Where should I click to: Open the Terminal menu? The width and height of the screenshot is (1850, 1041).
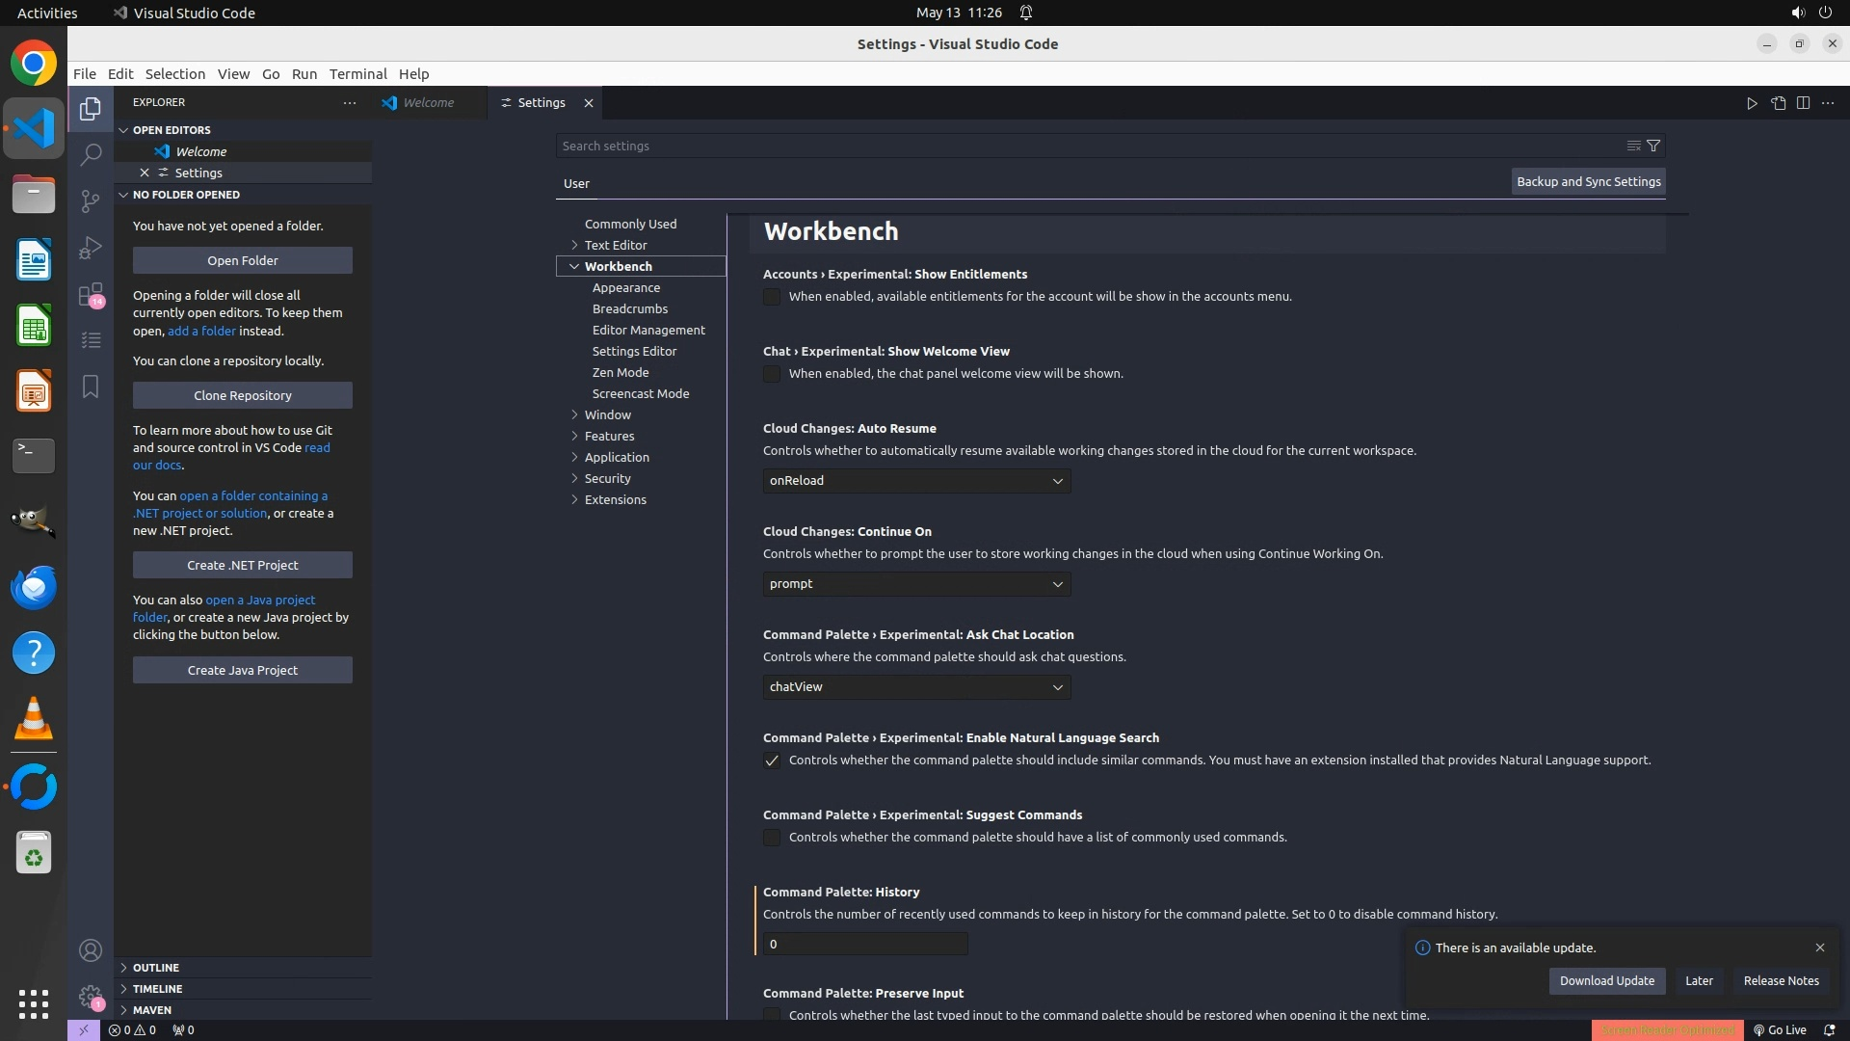[357, 74]
